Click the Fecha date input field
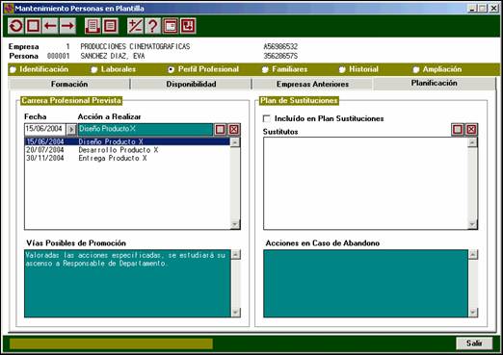Viewport: 503px width, 355px height. coord(45,129)
